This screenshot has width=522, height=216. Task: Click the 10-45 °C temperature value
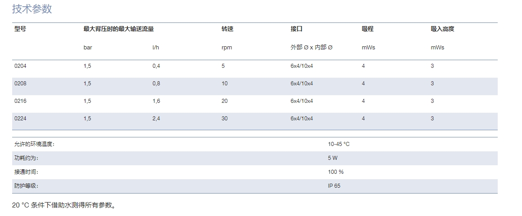(x=339, y=144)
